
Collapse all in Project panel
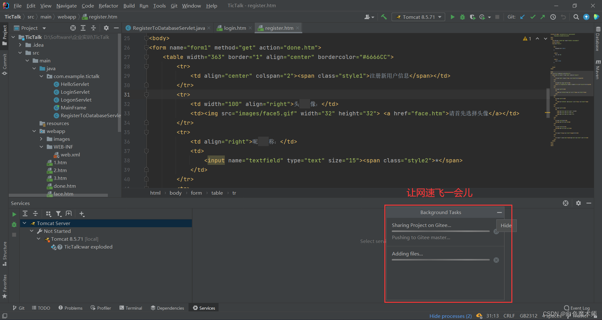[x=93, y=28]
